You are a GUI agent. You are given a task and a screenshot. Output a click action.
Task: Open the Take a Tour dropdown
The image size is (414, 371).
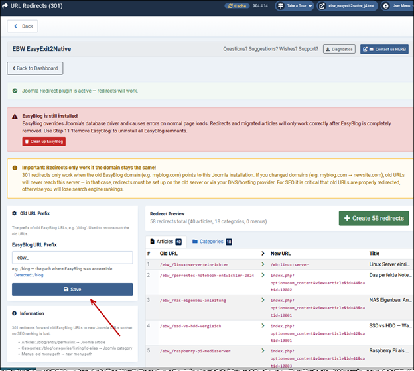(x=295, y=6)
